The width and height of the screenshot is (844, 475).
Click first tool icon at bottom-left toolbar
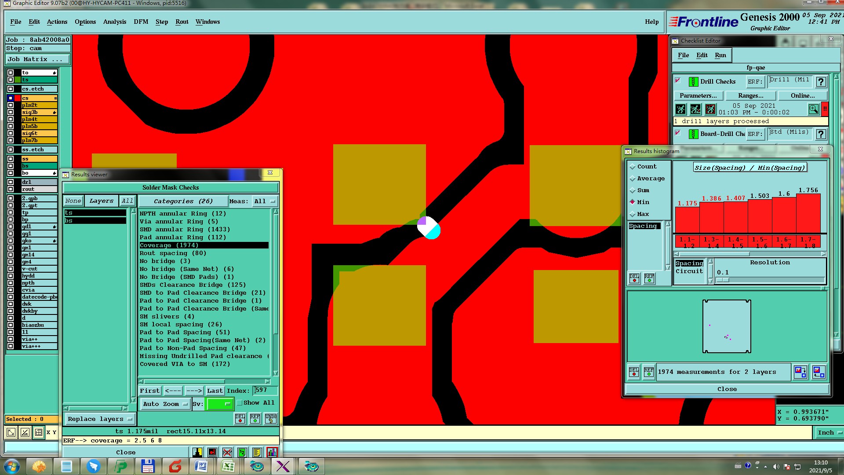pyautogui.click(x=11, y=432)
